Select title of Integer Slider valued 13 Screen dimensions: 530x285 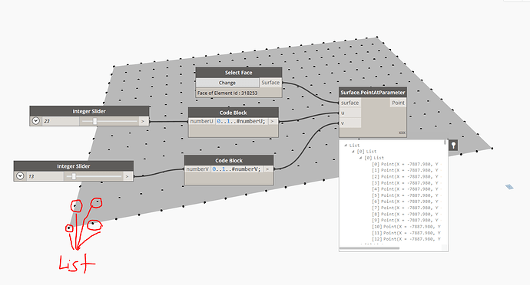(73, 166)
